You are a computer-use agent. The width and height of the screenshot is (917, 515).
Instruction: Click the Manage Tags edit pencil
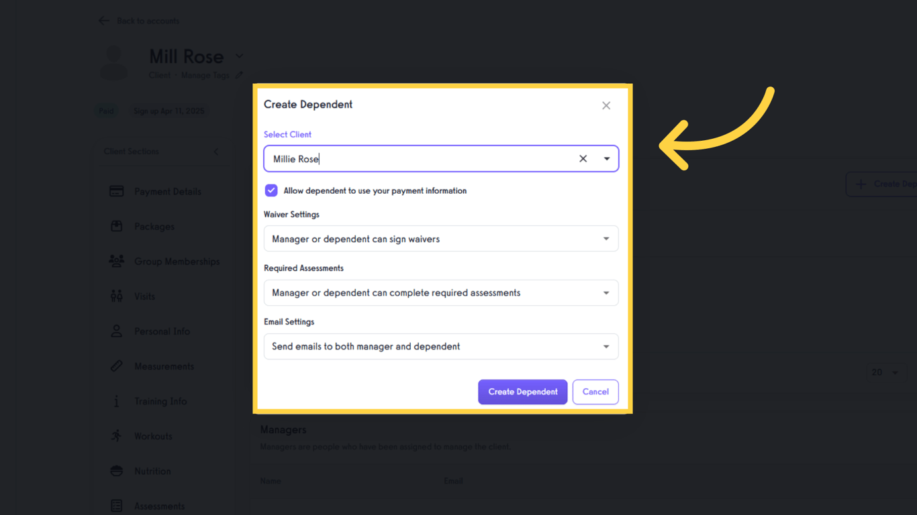tap(240, 75)
